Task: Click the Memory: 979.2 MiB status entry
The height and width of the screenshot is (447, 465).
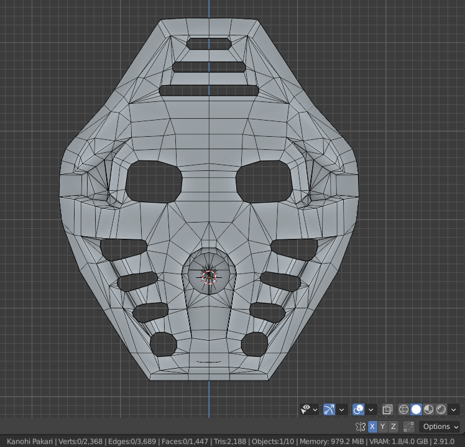Action: (331, 441)
